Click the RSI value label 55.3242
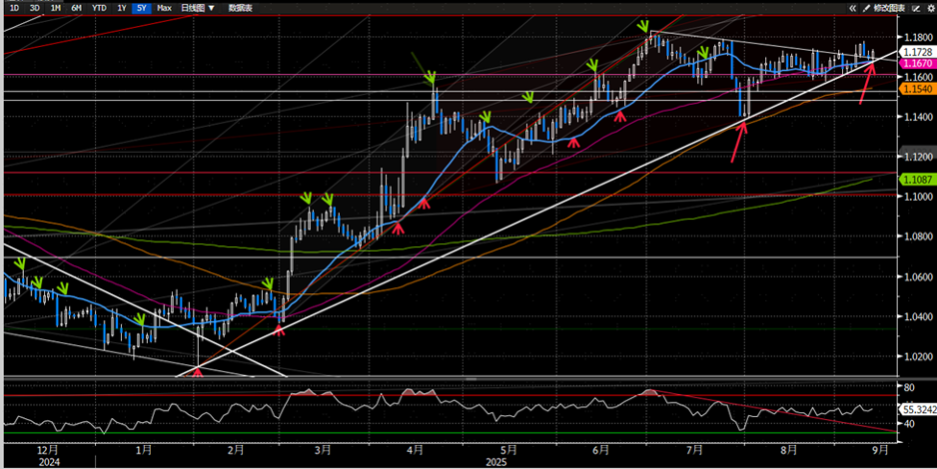The height and width of the screenshot is (469, 937). 917,410
